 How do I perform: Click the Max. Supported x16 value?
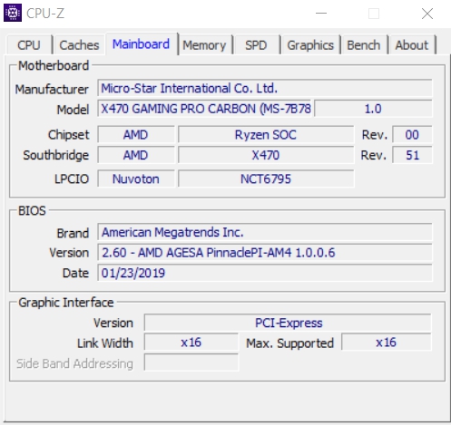tap(386, 343)
